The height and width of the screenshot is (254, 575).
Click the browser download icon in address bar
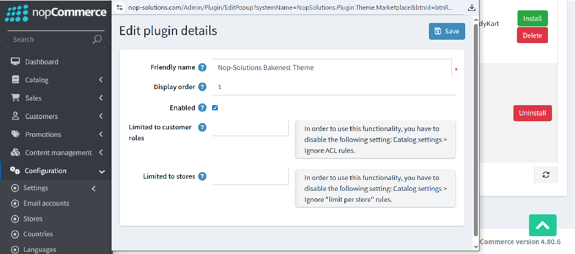[472, 7]
